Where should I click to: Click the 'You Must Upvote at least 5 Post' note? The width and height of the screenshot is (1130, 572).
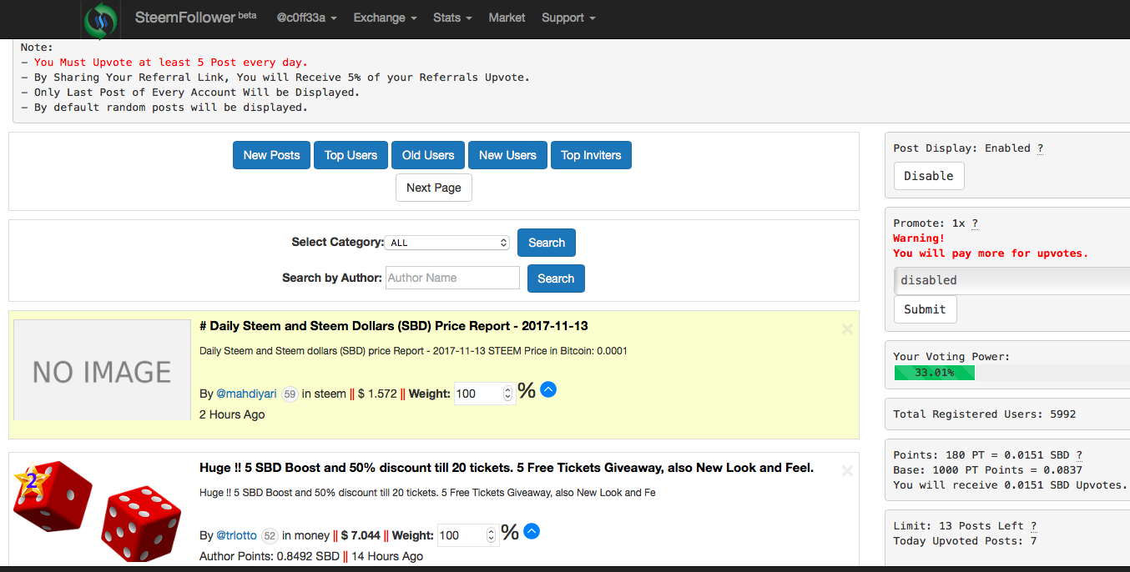(x=171, y=63)
